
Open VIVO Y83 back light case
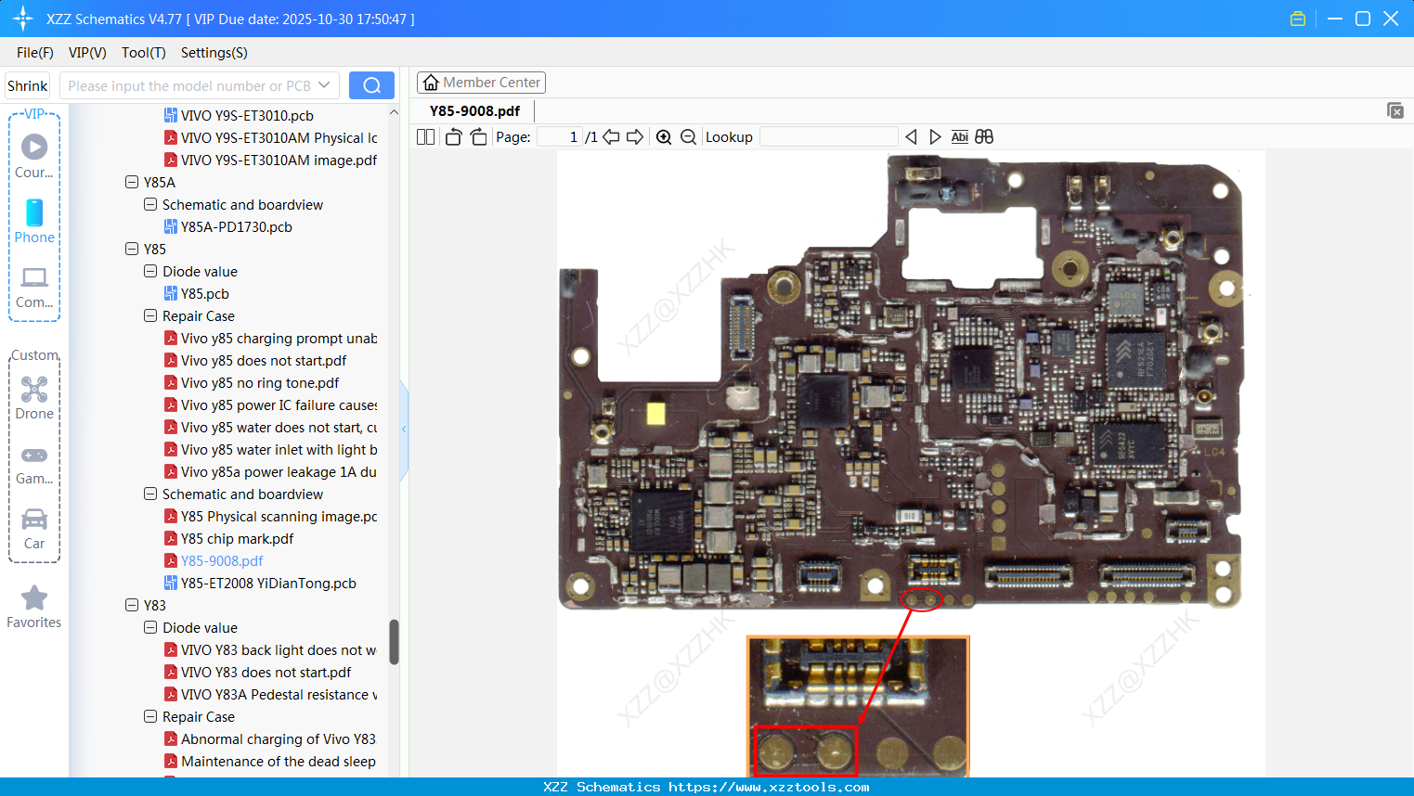pos(279,649)
